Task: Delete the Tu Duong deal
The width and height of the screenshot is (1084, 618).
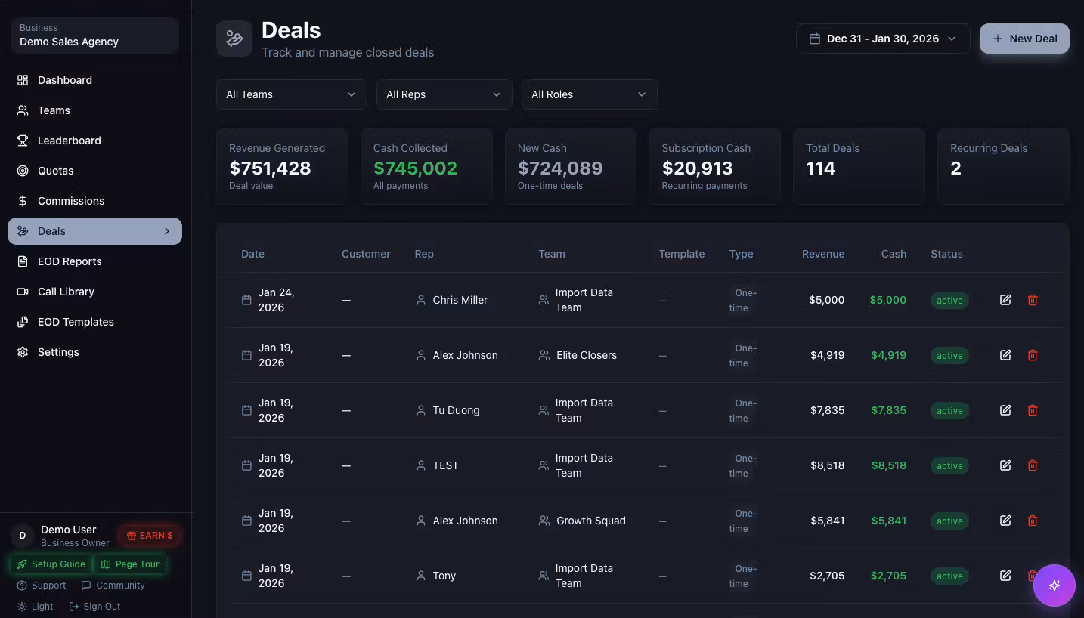Action: [x=1033, y=410]
